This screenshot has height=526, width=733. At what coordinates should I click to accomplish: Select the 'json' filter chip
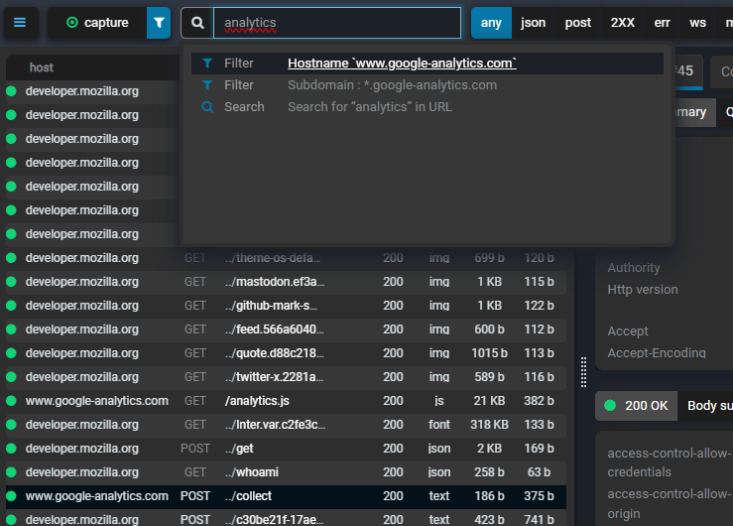click(x=534, y=23)
